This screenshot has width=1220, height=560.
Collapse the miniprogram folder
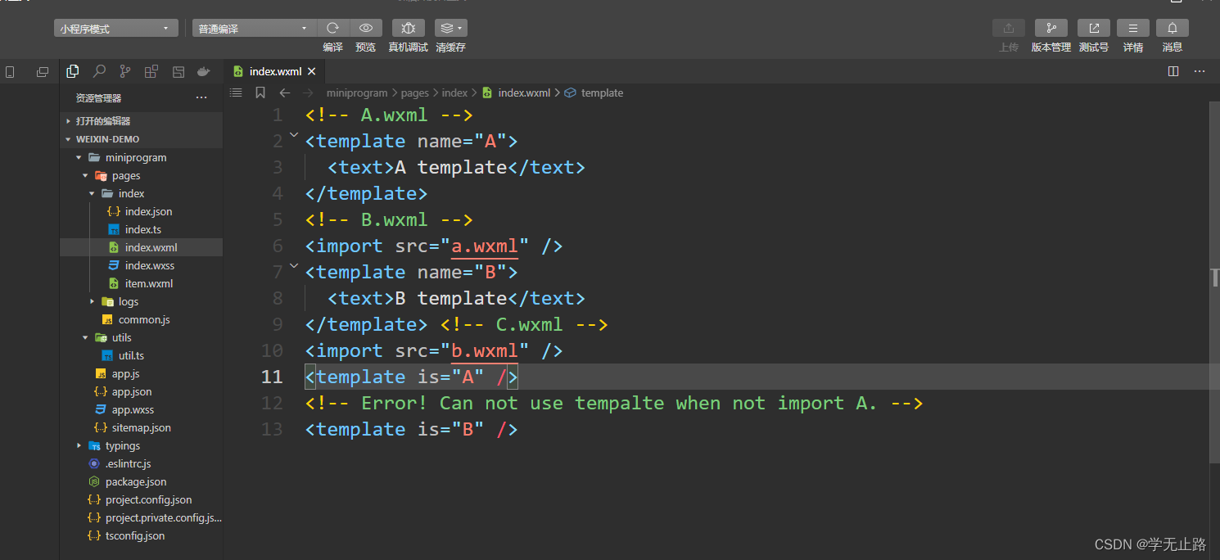coord(141,157)
